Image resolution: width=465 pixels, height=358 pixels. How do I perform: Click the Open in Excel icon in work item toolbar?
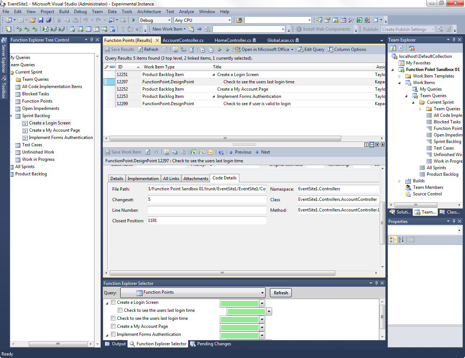pyautogui.click(x=193, y=152)
